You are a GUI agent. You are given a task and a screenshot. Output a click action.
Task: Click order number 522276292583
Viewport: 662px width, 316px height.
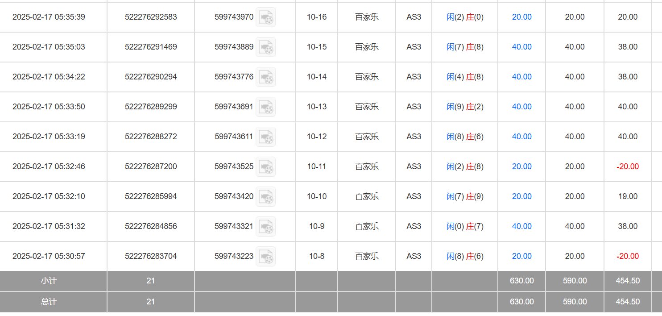(x=151, y=17)
